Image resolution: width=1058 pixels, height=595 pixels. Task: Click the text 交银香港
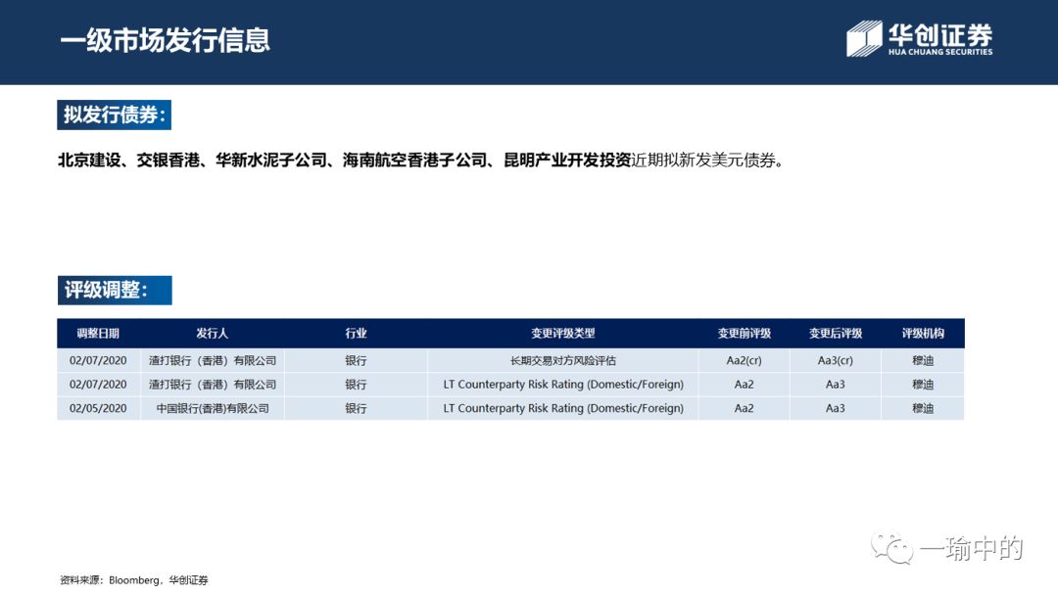[x=168, y=160]
